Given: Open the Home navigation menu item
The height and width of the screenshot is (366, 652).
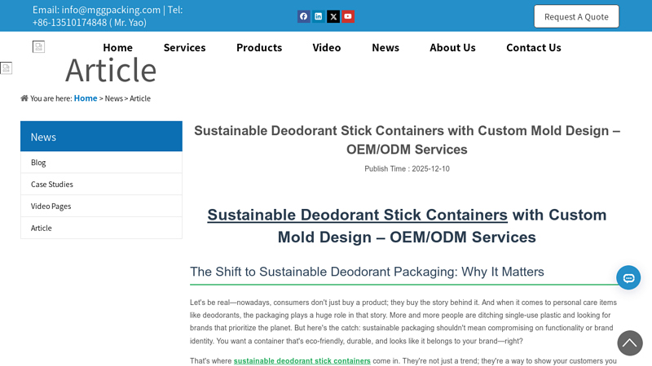Looking at the screenshot, I should 117,48.
